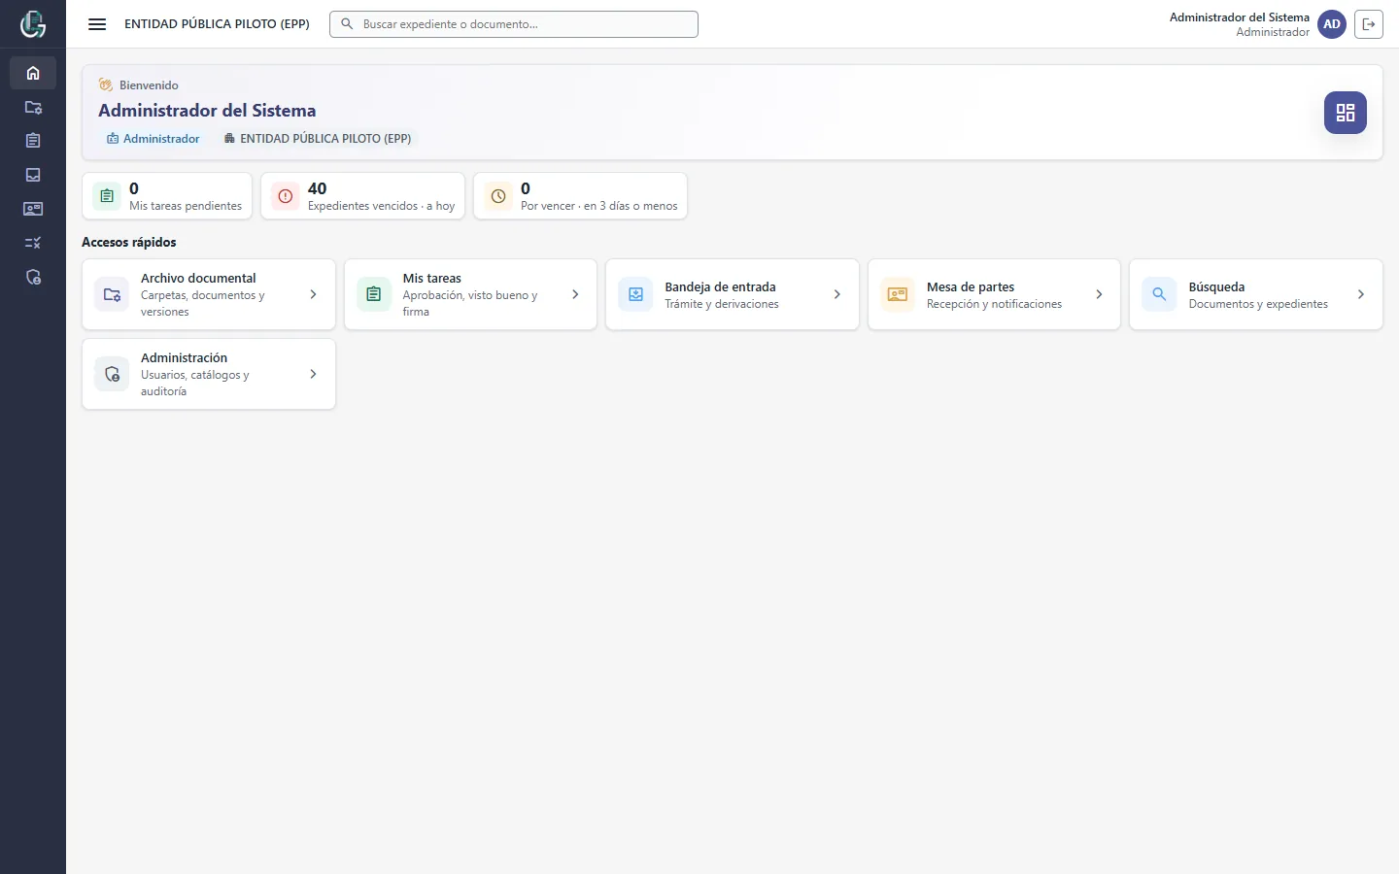
Task: Click Administrador role text under header name
Action: 1273,32
